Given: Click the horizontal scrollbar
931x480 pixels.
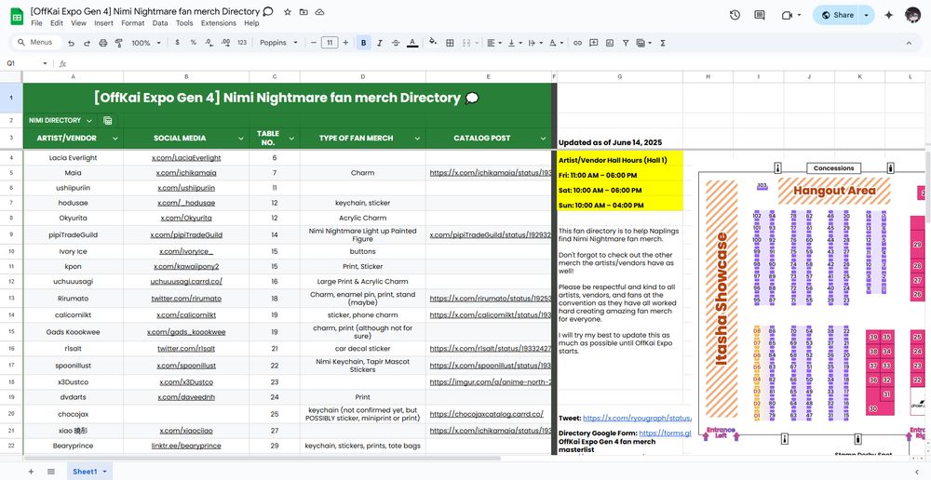Looking at the screenshot, I should pyautogui.click(x=263, y=458).
